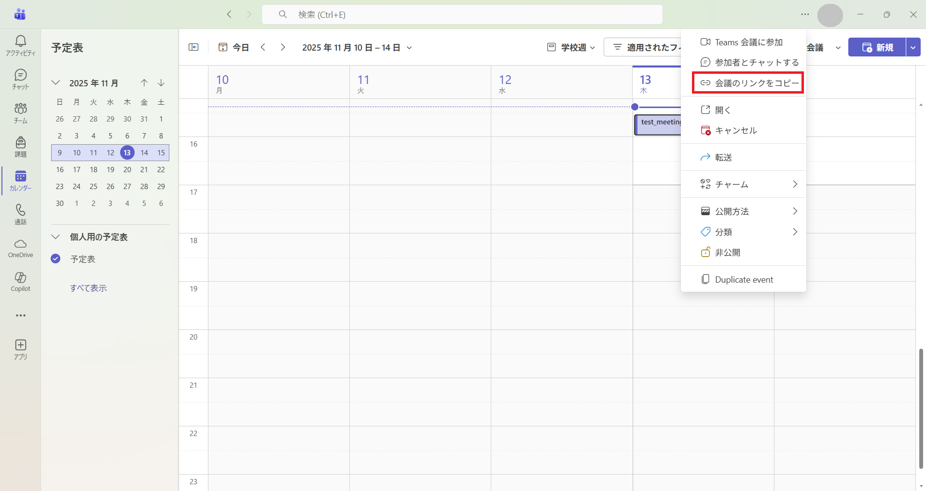The image size is (926, 491).
Task: Toggle the calendar side pane icon
Action: [x=193, y=47]
